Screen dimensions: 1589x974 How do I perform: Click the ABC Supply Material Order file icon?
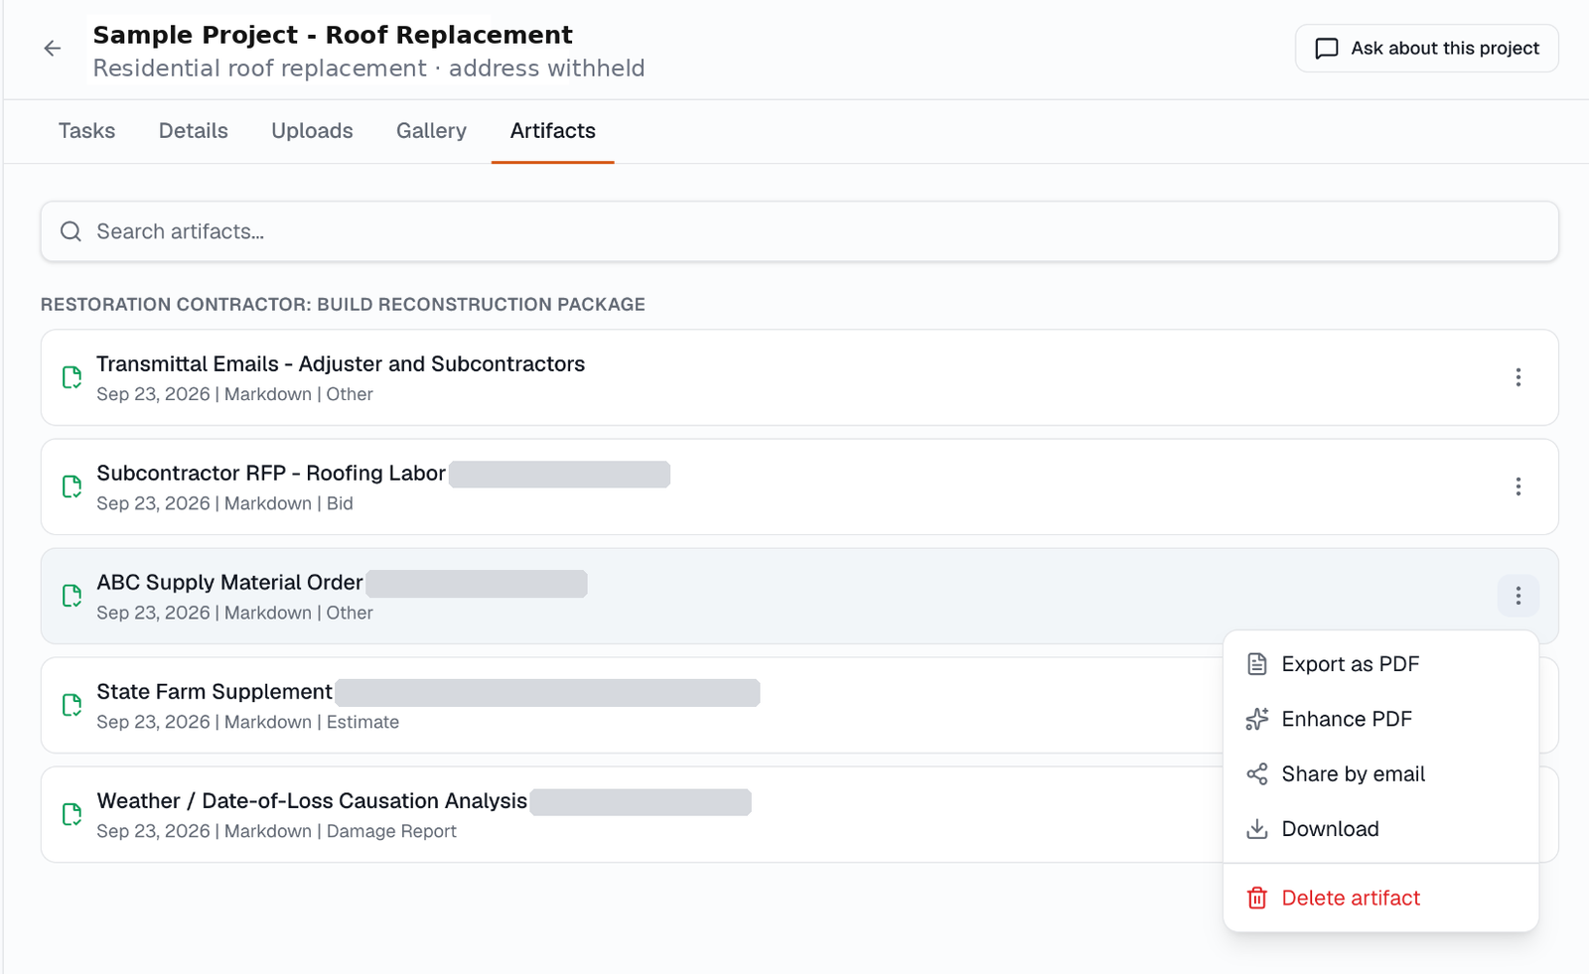(x=72, y=596)
